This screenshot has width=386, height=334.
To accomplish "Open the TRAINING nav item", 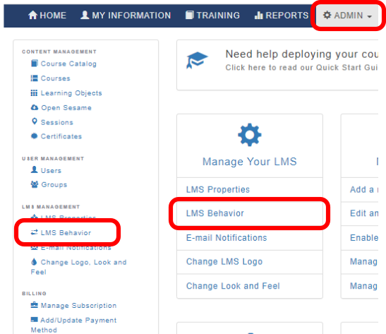I will click(212, 16).
